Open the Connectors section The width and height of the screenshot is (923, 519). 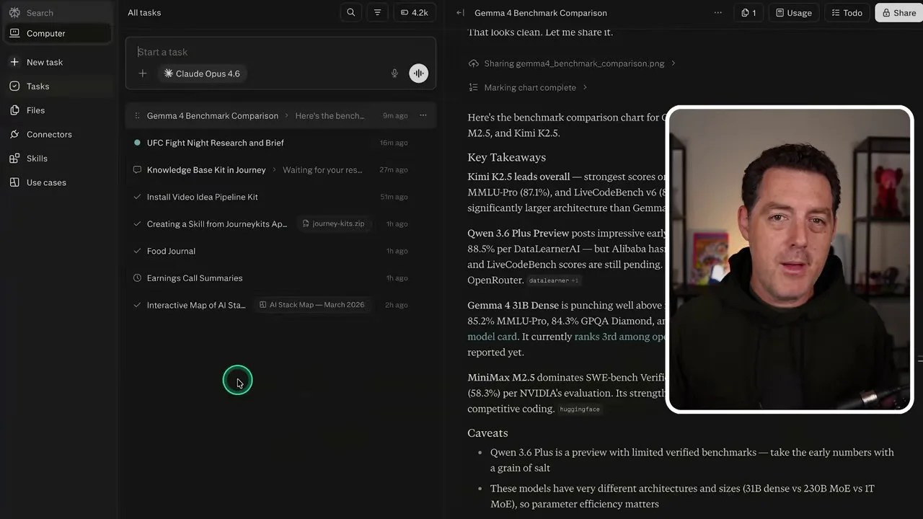(58, 134)
